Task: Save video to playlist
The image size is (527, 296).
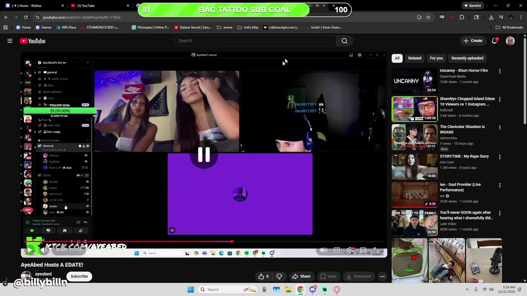Action: point(328,276)
